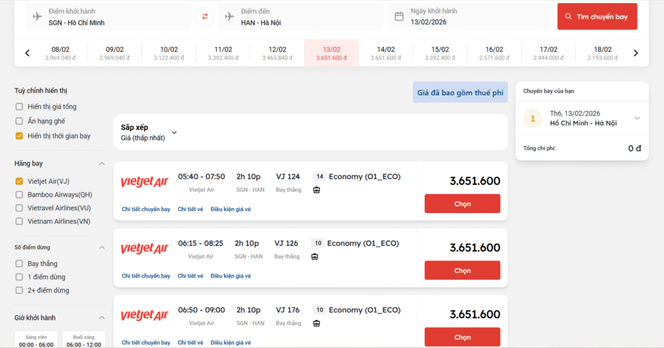Viewport: 664px width, 348px height.
Task: Click baggage icon on VJ 124 flight
Action: click(316, 190)
